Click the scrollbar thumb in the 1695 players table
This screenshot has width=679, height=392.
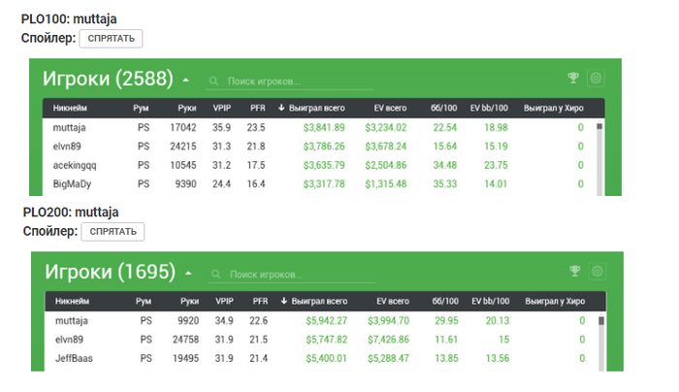tap(600, 320)
